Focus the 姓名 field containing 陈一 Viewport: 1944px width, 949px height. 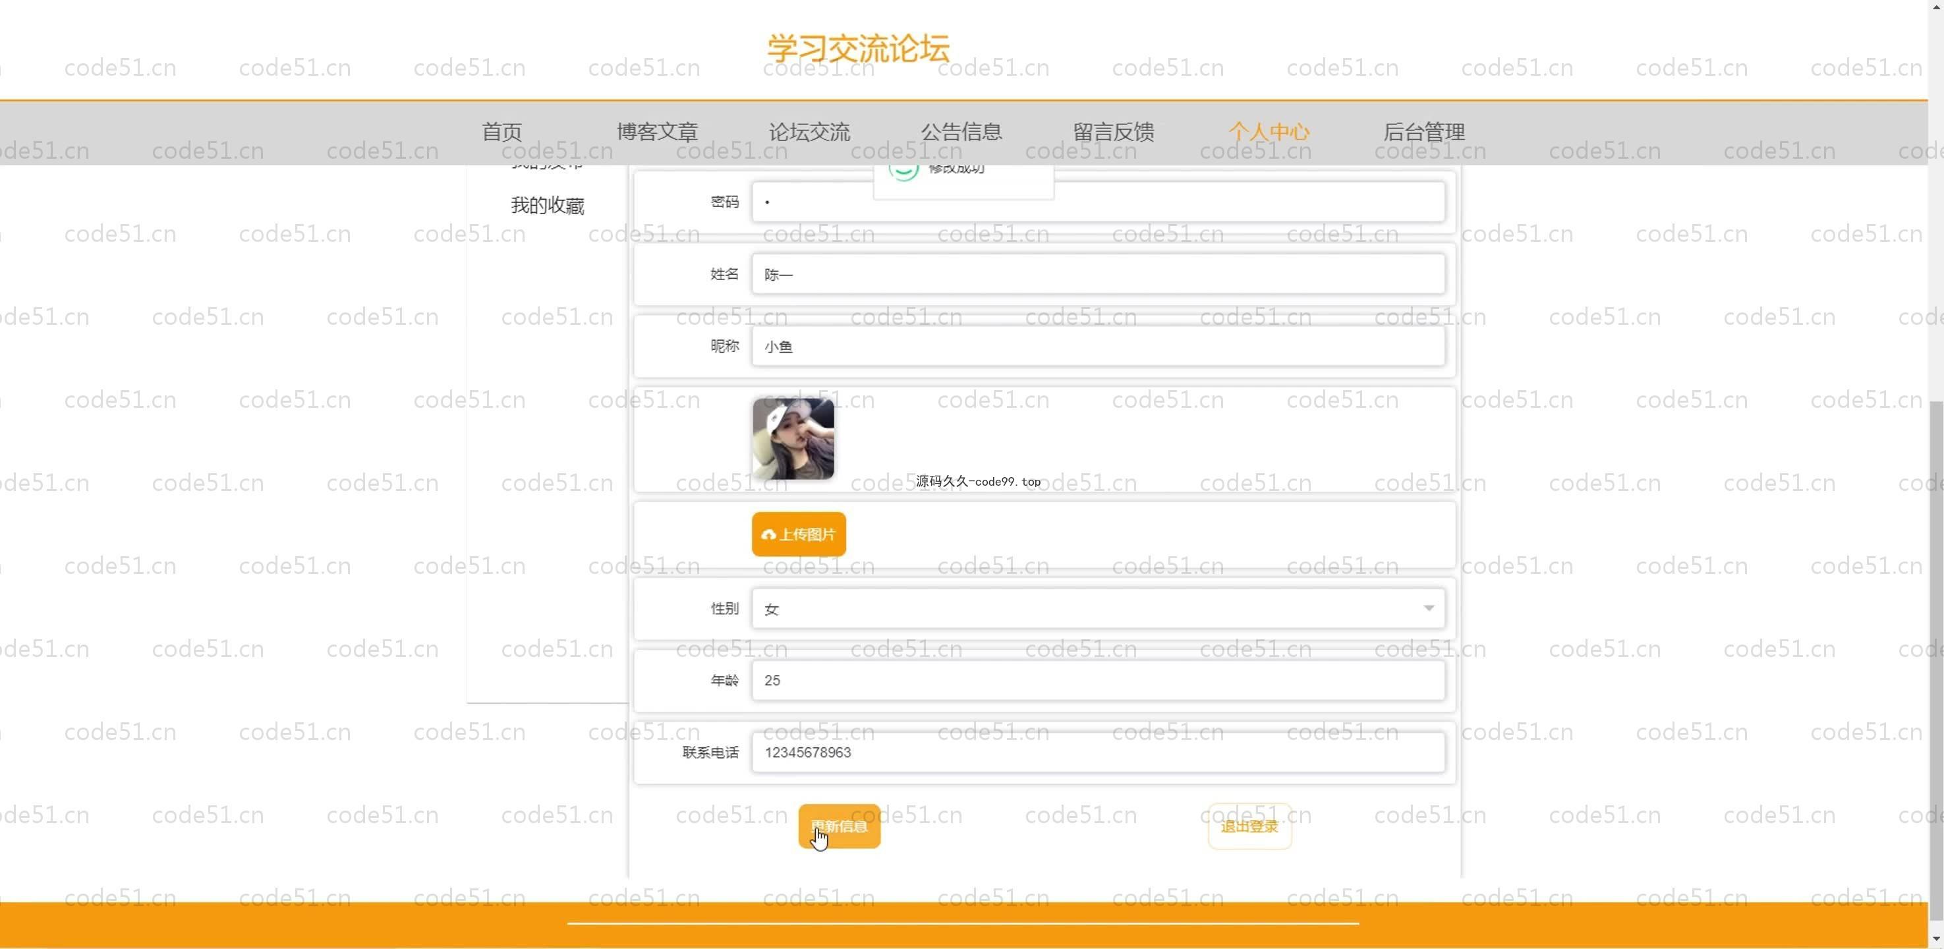tap(1098, 274)
